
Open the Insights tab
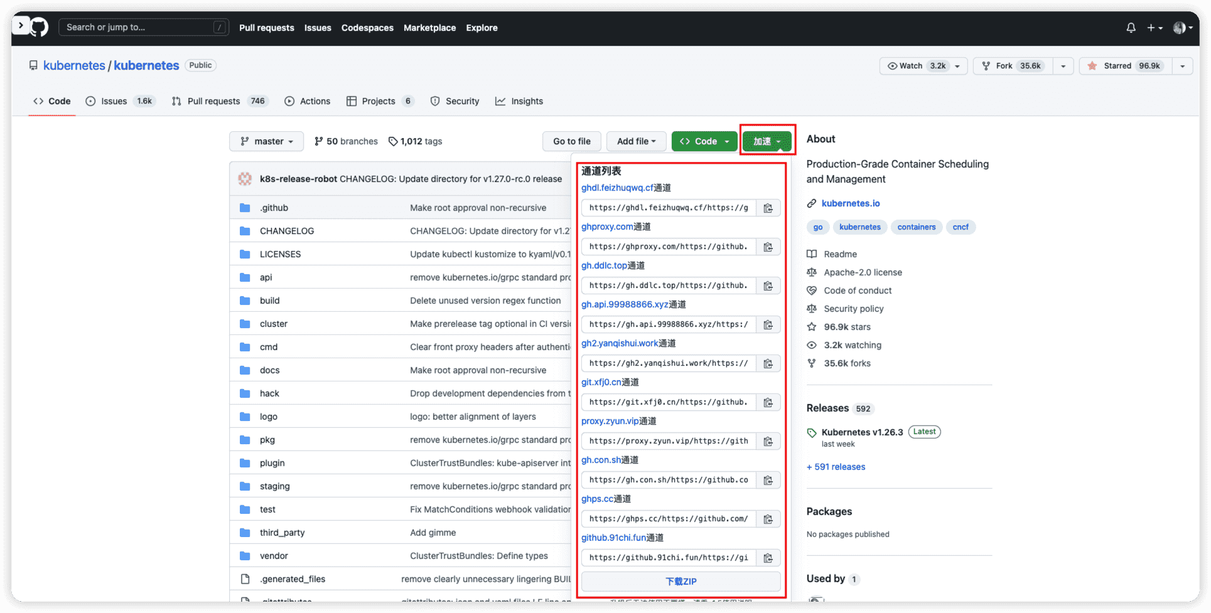coord(519,101)
